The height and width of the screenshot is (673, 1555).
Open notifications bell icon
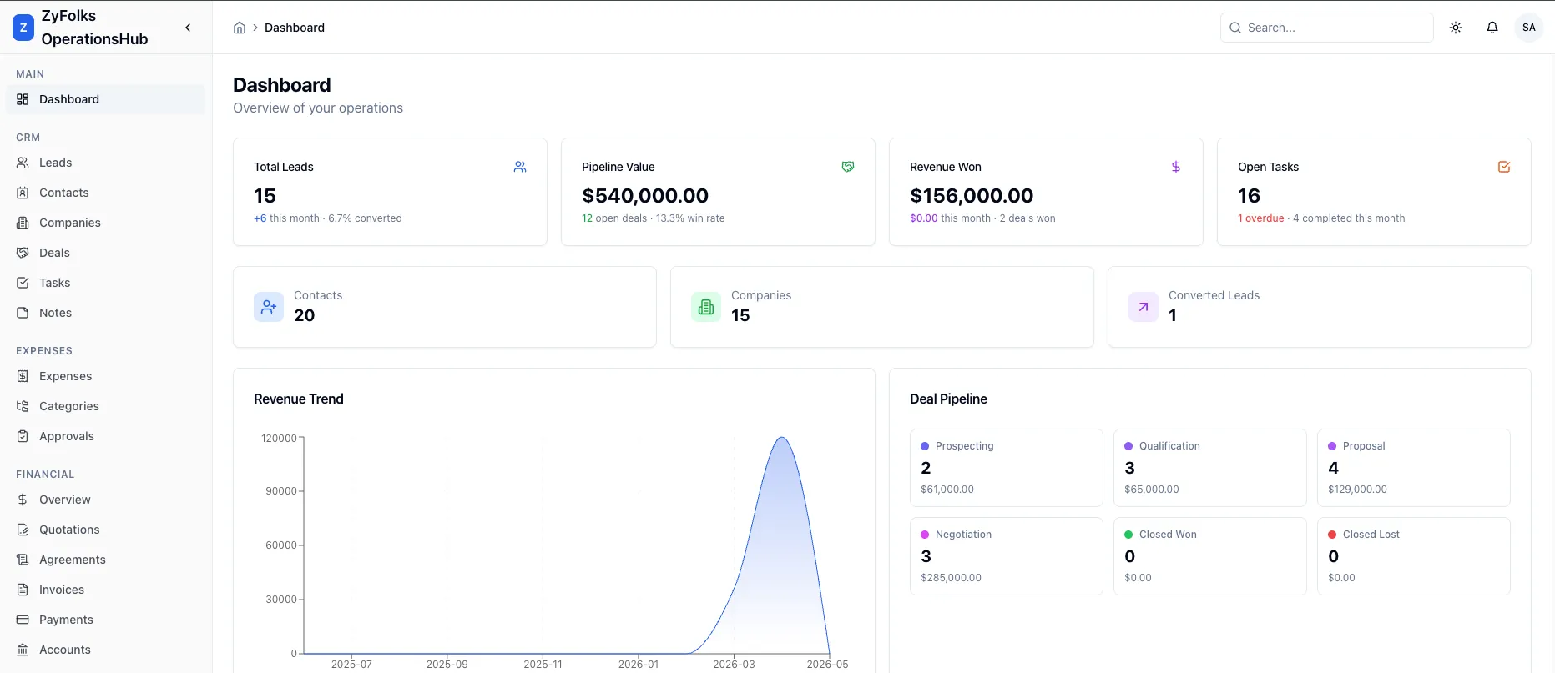coord(1492,28)
